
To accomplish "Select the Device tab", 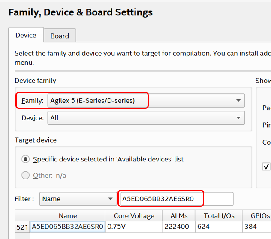I will [x=26, y=35].
